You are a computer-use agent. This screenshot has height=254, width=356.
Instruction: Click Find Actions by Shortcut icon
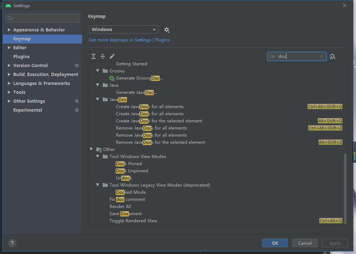pyautogui.click(x=332, y=56)
